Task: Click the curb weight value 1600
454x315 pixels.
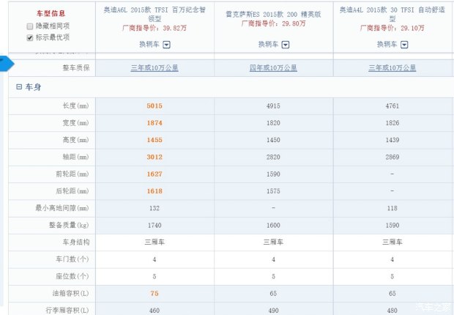Action: 273,225
